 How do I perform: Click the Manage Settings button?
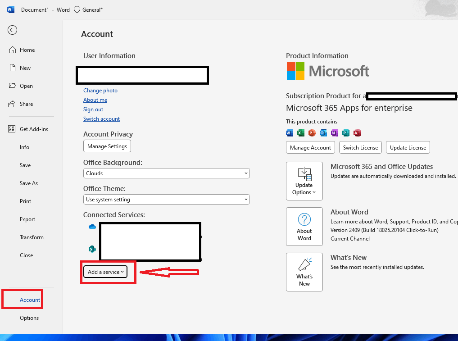[107, 146]
